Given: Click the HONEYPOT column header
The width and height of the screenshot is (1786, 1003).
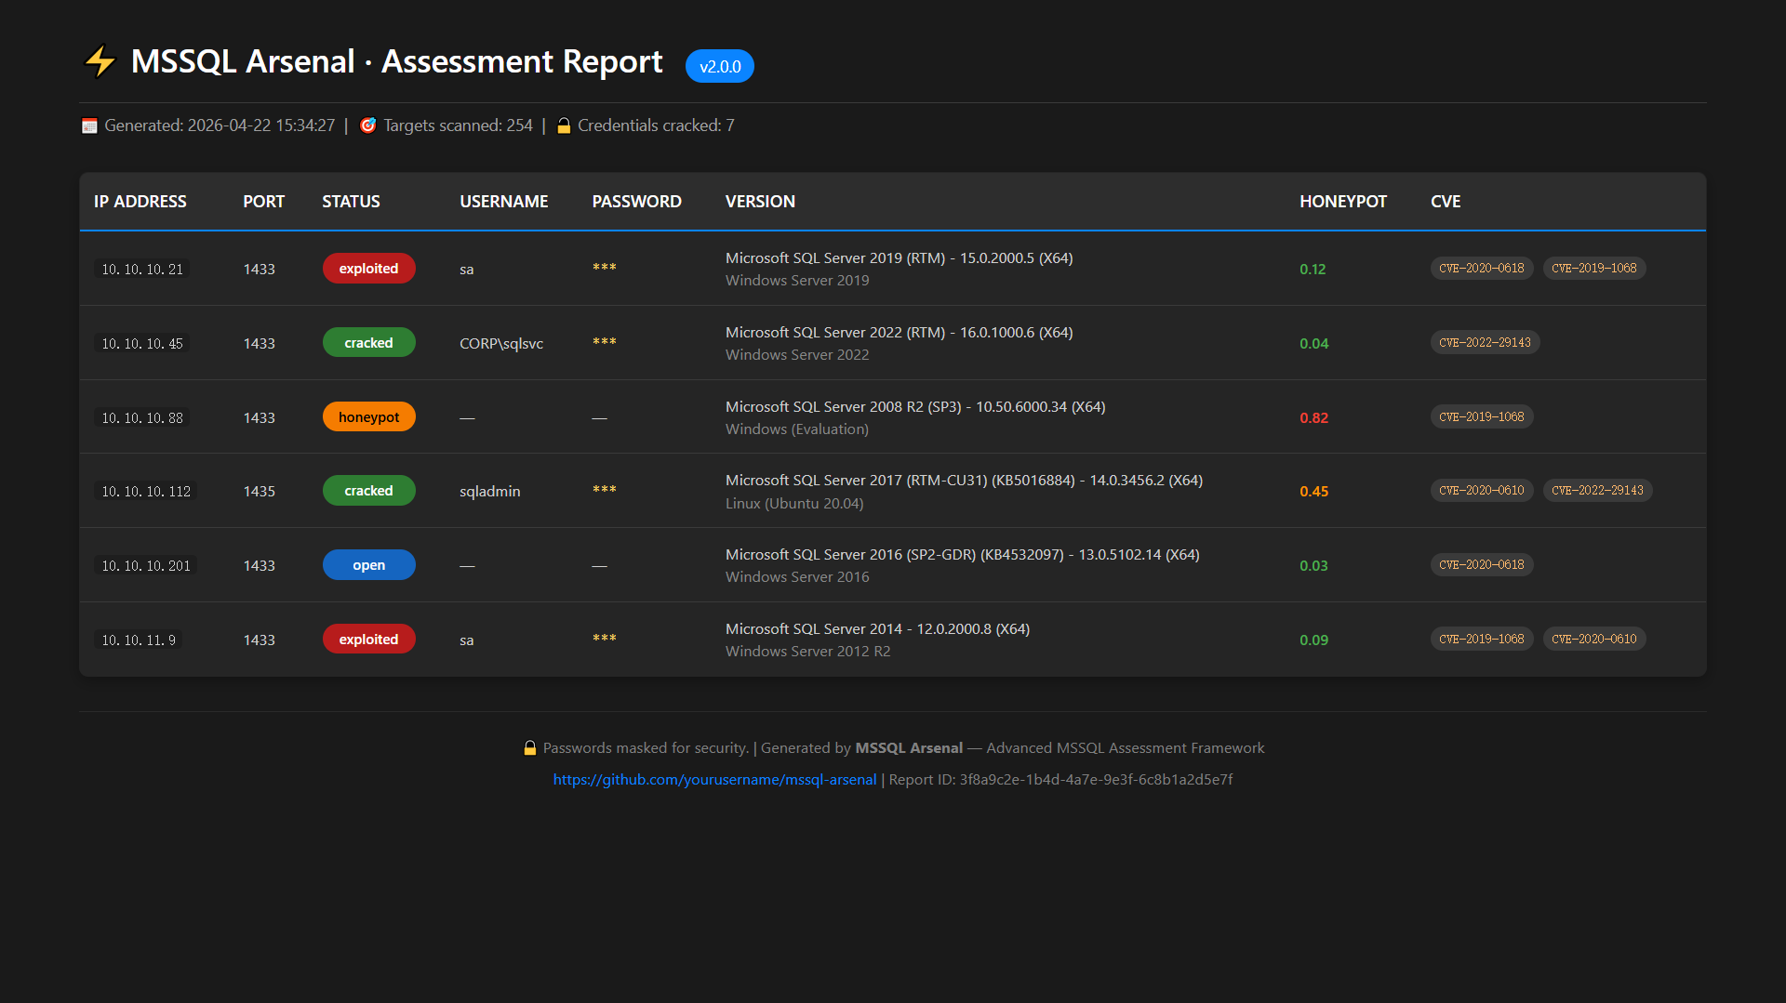Looking at the screenshot, I should (1342, 202).
